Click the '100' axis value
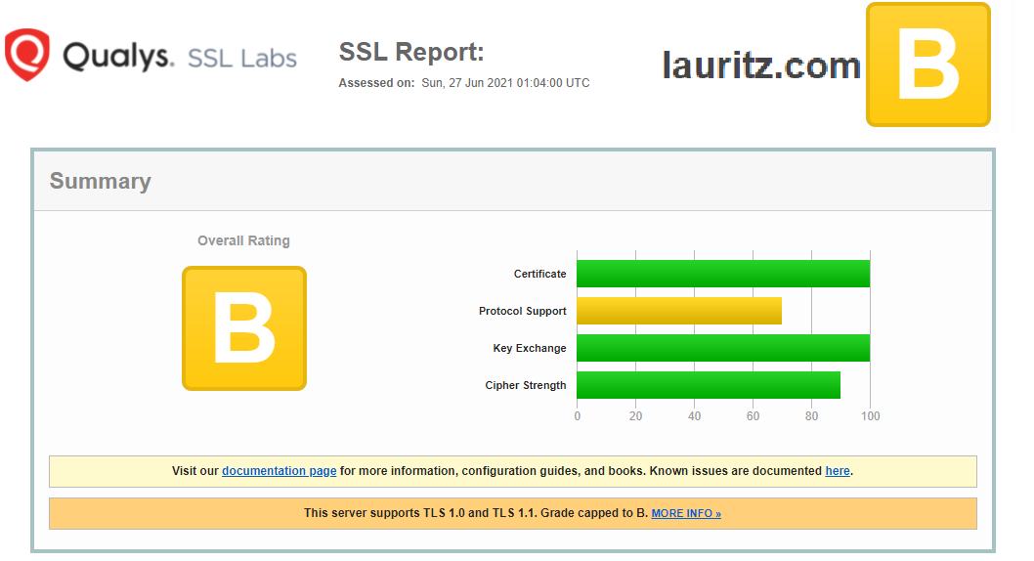Screen dimensions: 1034x561 click(x=871, y=416)
